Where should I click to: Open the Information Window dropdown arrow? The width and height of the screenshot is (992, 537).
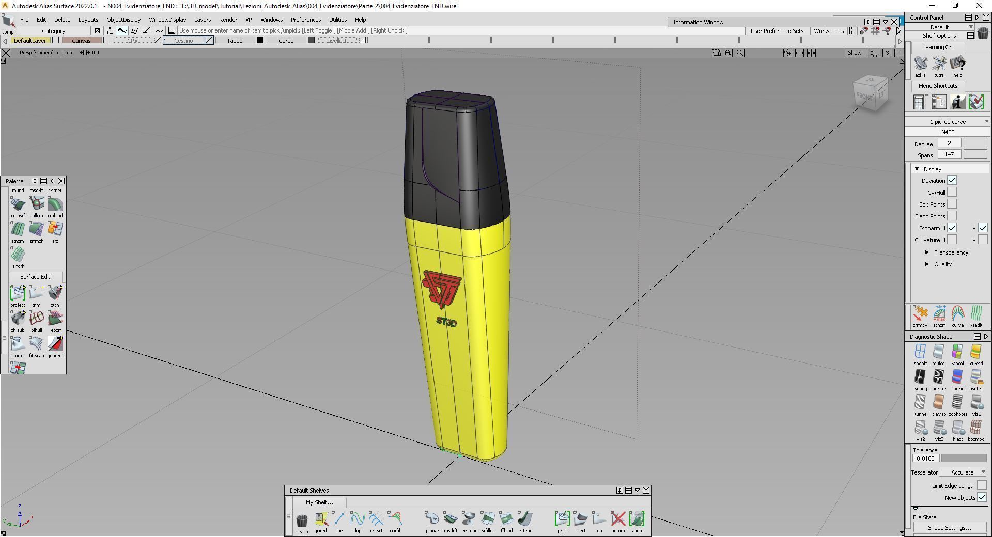click(x=885, y=22)
